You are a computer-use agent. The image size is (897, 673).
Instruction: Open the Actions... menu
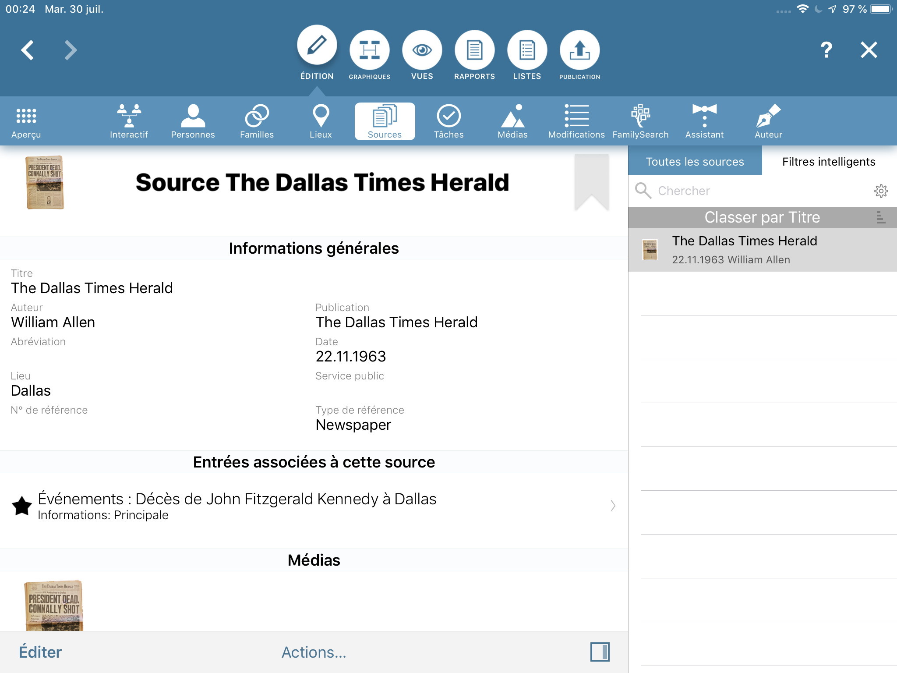314,652
